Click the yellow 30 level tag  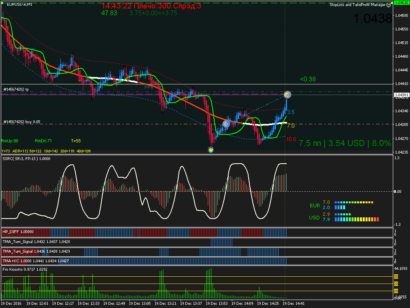pos(396,277)
